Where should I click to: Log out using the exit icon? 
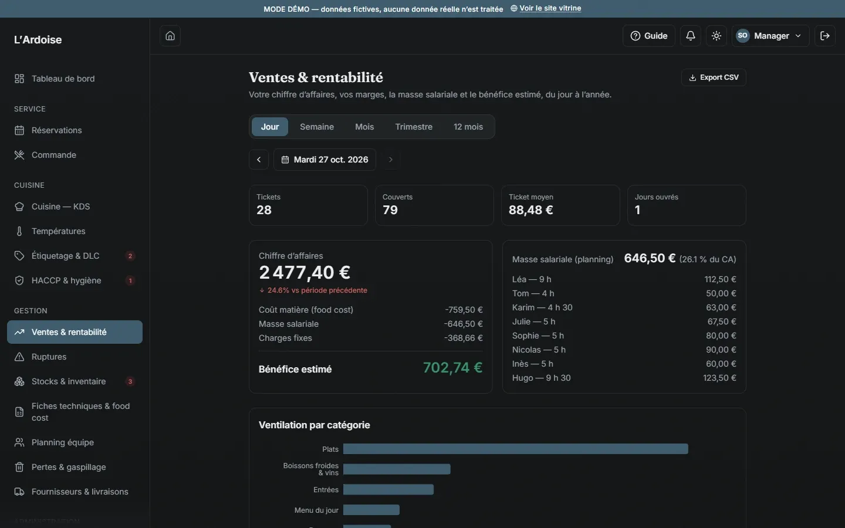point(825,36)
